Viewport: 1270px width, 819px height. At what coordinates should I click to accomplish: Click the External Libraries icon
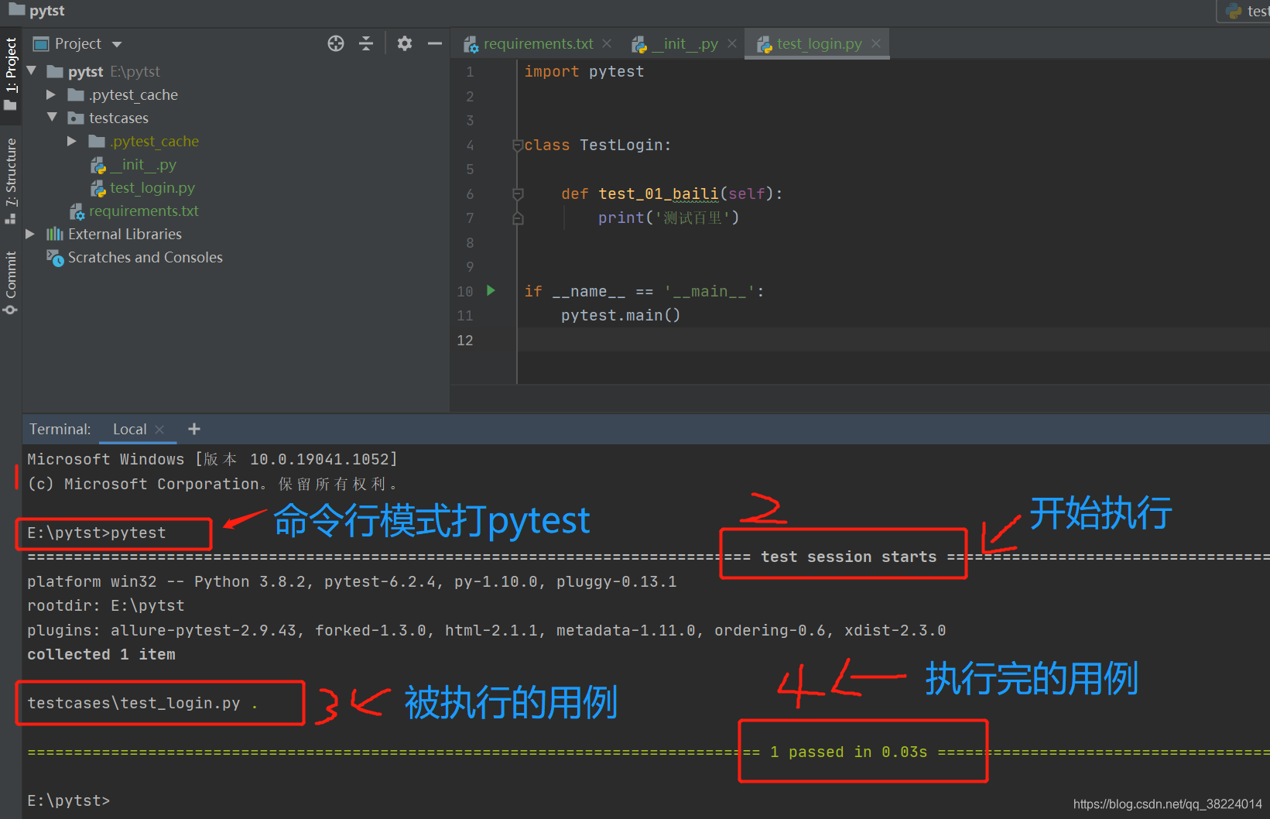pyautogui.click(x=54, y=234)
